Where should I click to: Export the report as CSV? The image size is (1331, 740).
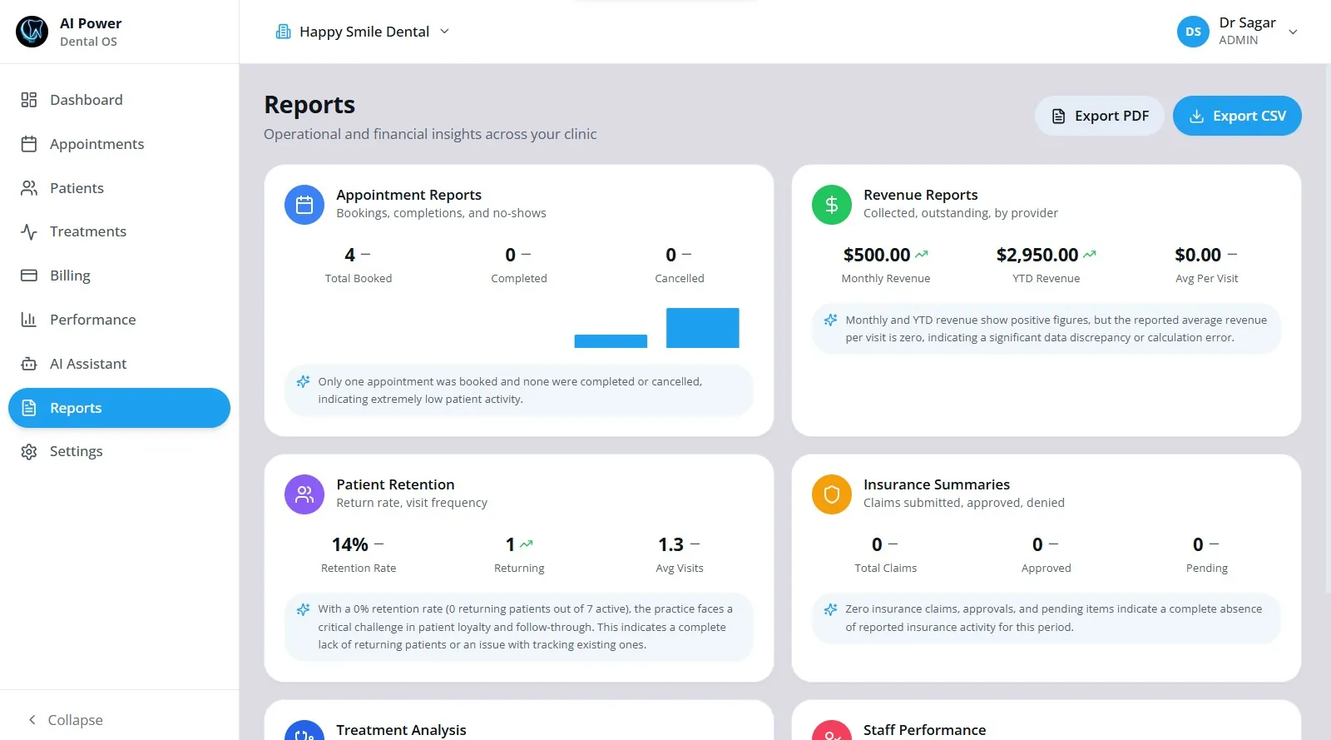[1237, 116]
